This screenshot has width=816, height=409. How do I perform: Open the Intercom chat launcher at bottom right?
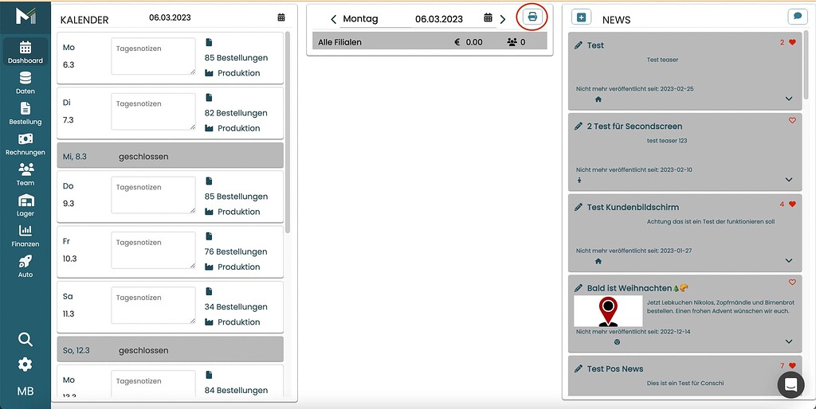click(790, 384)
